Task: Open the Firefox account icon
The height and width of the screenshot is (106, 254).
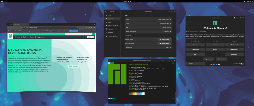Action: pos(89,28)
